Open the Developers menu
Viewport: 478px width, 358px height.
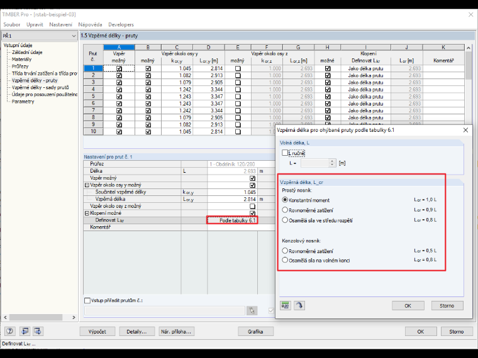[x=121, y=24]
